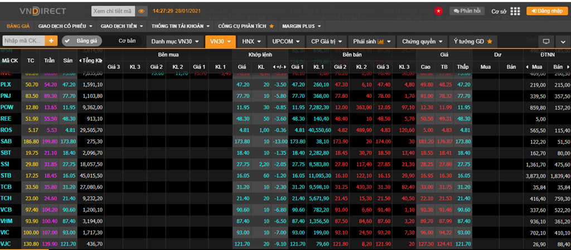Open the HNX exchange dropdown
The height and width of the screenshot is (250, 571).
[x=250, y=41]
